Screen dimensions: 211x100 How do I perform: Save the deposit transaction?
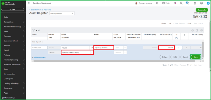[x=196, y=57]
